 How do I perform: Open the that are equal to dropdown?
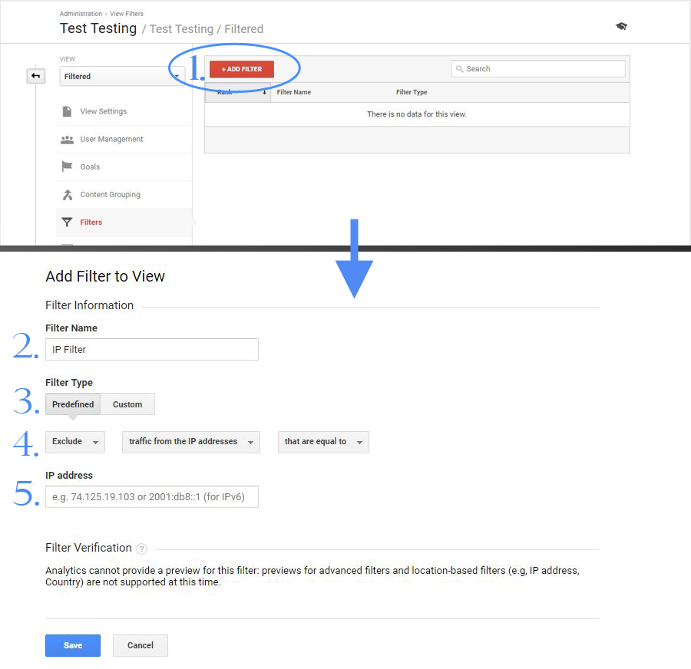click(x=323, y=442)
